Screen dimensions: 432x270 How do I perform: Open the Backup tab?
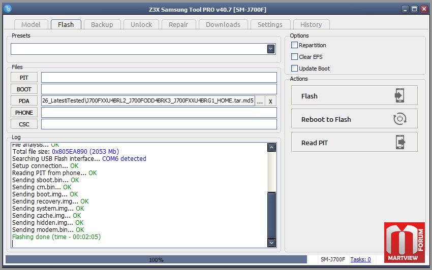[x=102, y=24]
